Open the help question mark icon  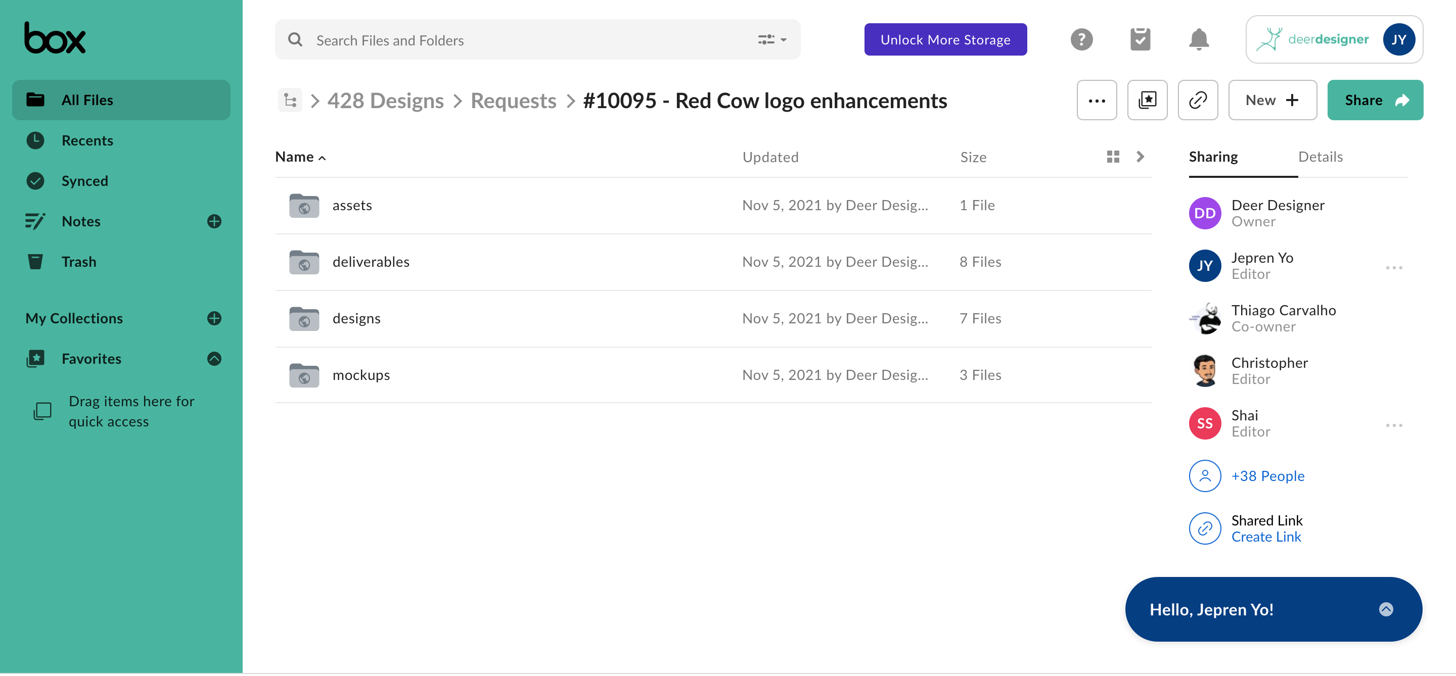(1081, 39)
